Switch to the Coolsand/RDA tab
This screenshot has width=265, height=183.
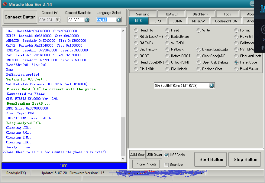click(x=226, y=21)
